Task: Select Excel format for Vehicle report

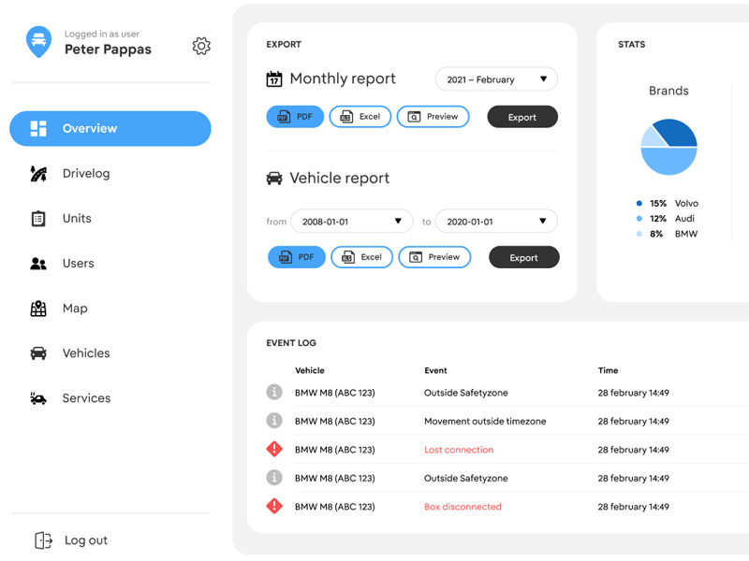Action: (361, 257)
